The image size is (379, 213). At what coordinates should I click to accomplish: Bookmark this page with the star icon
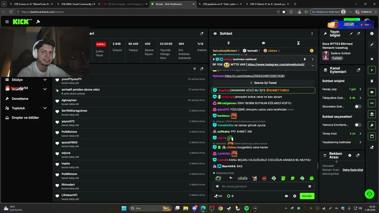coord(284,12)
